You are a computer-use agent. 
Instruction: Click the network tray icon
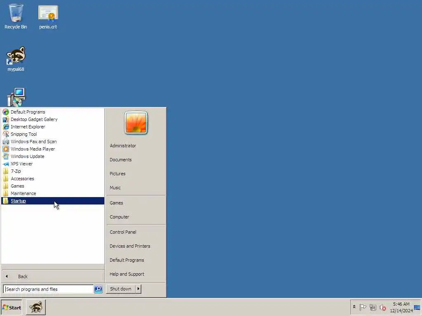tap(373, 307)
